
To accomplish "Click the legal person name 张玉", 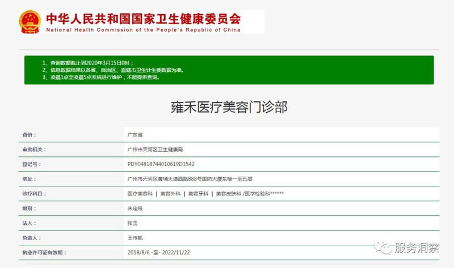I will [x=132, y=223].
